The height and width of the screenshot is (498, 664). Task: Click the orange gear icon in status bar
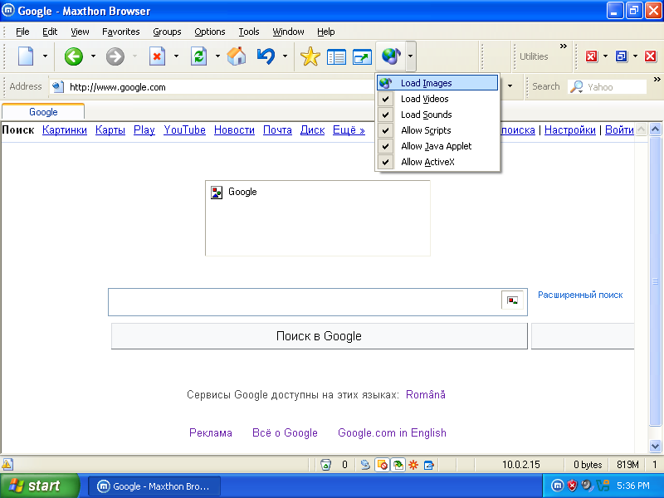click(x=413, y=465)
